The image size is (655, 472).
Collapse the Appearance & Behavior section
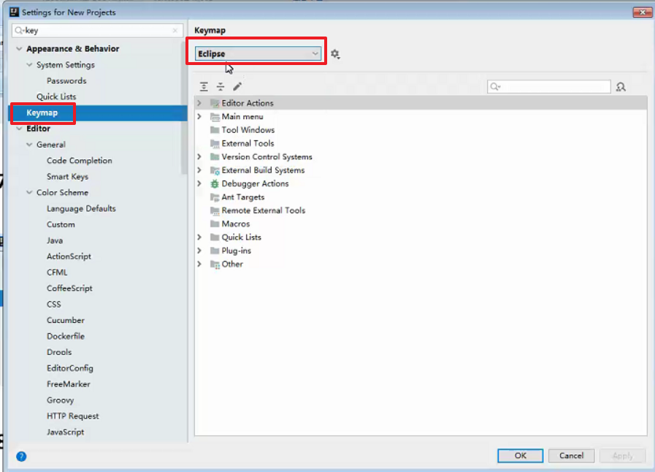click(x=19, y=48)
